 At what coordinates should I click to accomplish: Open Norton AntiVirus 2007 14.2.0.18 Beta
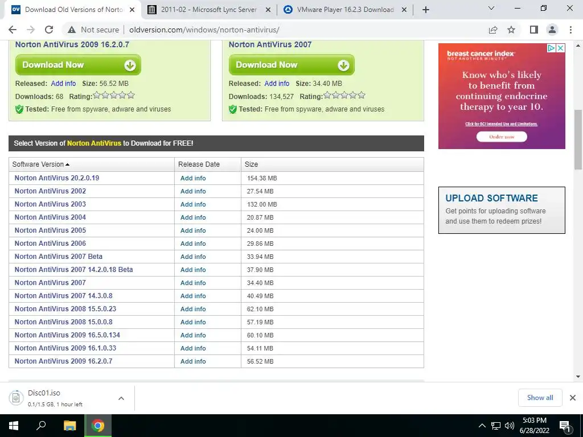73,269
